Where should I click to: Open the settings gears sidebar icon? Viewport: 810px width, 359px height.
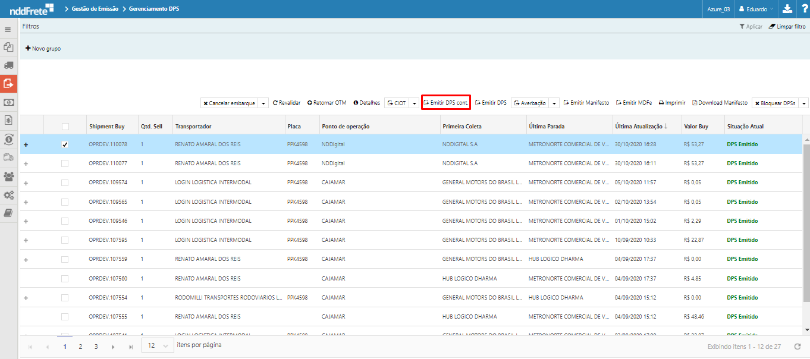[8, 194]
